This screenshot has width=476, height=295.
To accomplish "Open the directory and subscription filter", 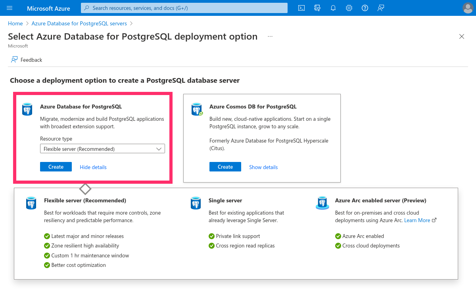I will click(317, 8).
